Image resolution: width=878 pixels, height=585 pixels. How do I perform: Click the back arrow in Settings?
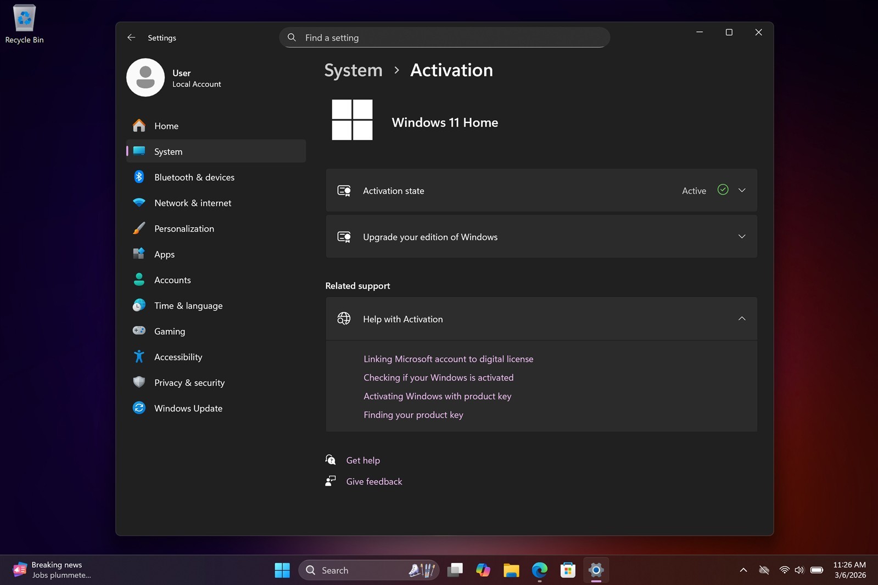131,37
